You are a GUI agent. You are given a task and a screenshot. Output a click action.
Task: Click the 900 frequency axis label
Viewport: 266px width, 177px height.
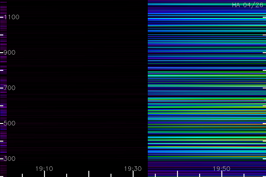(x=9, y=53)
